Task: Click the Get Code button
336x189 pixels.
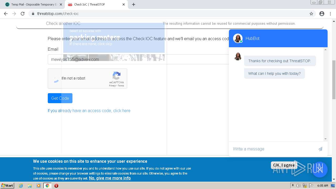Action: (60, 98)
